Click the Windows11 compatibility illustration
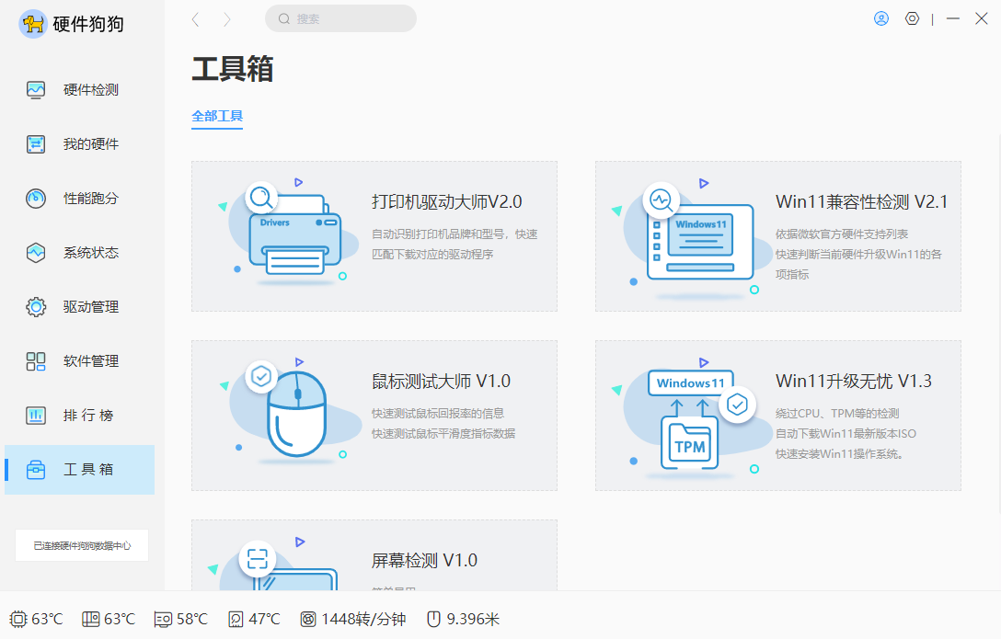1001x639 pixels. click(x=694, y=241)
